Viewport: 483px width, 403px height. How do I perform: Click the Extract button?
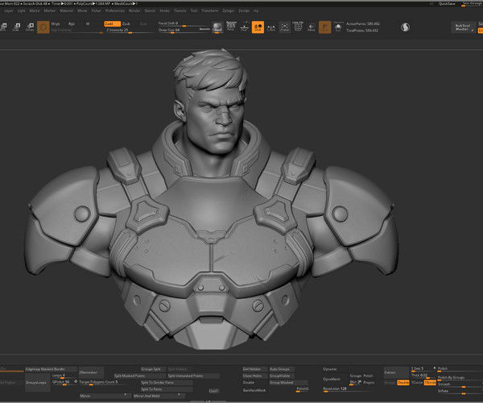[x=396, y=372]
